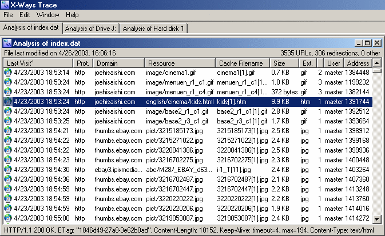Click the icon of the selected kids.htm row
Image resolution: width=385 pixels, height=236 pixels.
pos(7,101)
